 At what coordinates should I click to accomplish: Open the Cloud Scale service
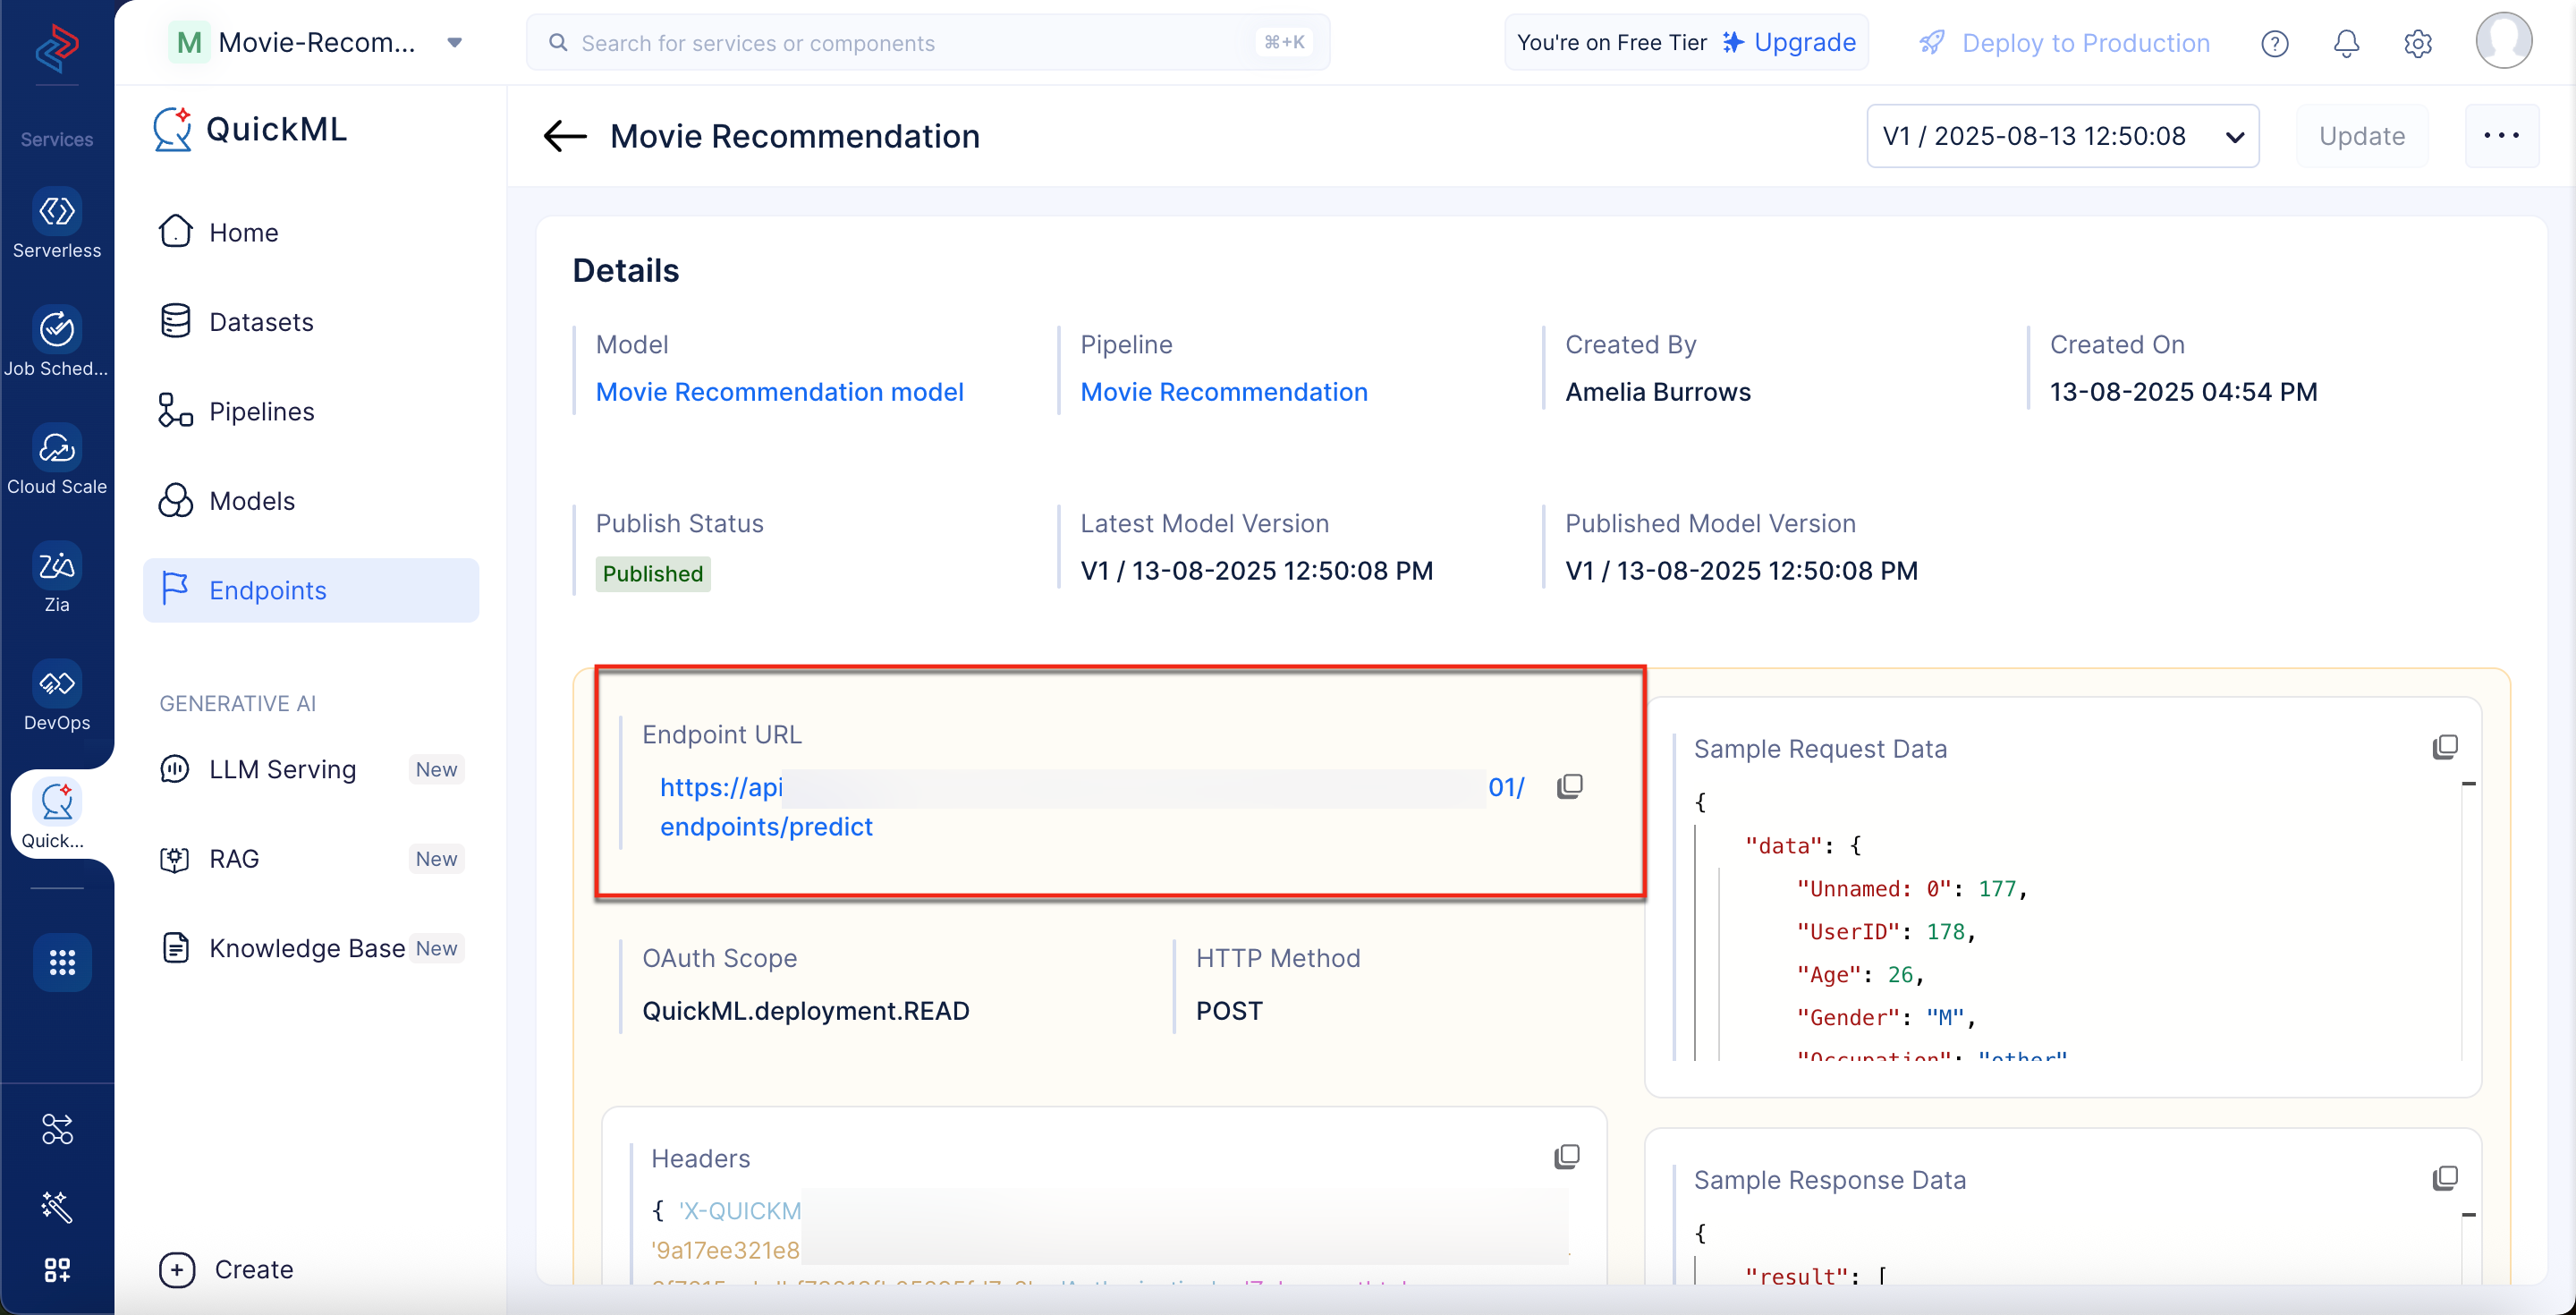coord(57,460)
